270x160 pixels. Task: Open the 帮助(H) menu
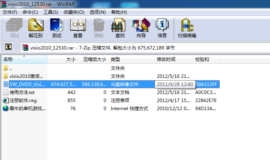[119, 12]
